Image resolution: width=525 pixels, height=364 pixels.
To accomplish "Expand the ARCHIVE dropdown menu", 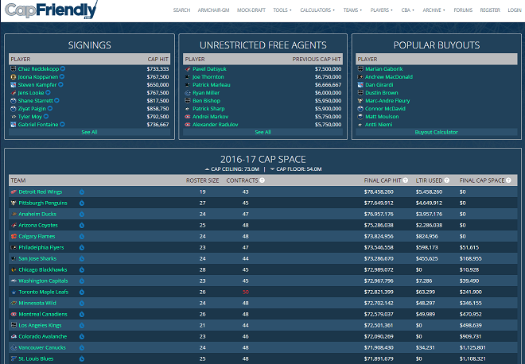I will coord(434,10).
